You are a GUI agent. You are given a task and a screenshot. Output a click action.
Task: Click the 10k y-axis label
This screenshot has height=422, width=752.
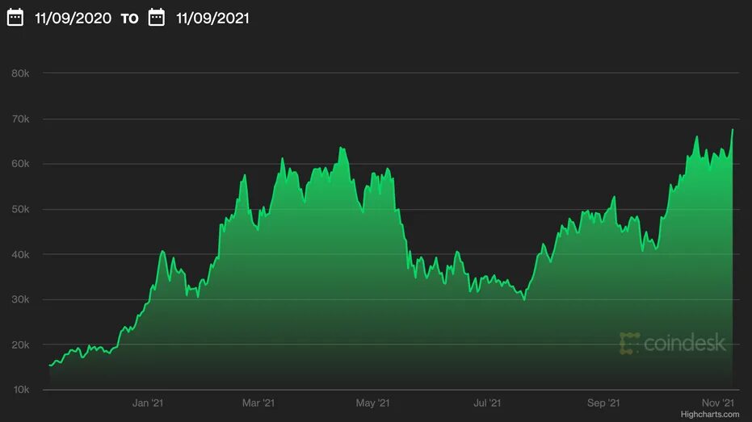pyautogui.click(x=21, y=390)
